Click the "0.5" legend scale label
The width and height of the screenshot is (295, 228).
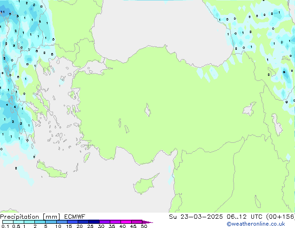click(16, 226)
